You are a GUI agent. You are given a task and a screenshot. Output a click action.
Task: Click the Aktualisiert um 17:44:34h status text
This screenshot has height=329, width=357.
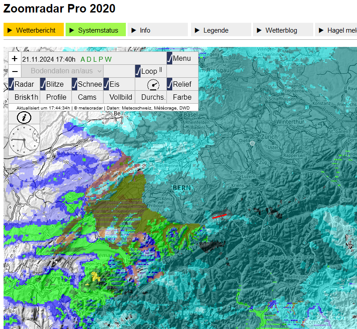tap(43, 108)
